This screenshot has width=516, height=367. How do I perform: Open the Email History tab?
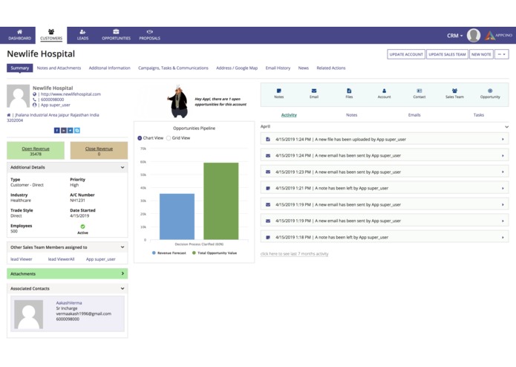coord(278,68)
